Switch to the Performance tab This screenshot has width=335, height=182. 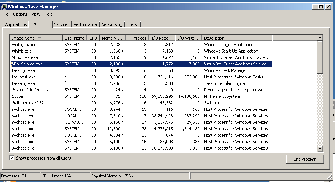85,24
